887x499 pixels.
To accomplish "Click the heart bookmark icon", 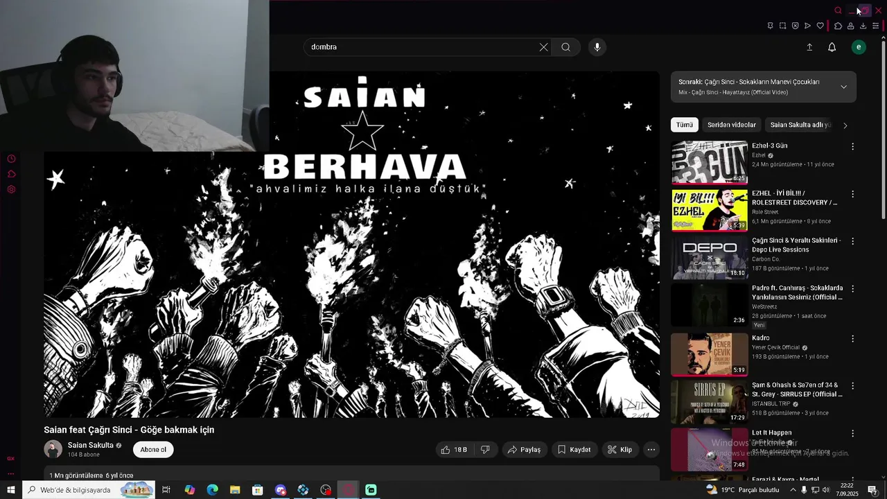I will (820, 26).
